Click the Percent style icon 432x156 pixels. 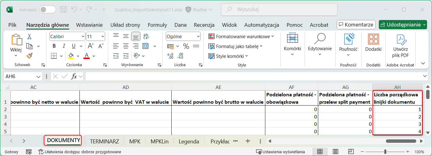pyautogui.click(x=186, y=46)
